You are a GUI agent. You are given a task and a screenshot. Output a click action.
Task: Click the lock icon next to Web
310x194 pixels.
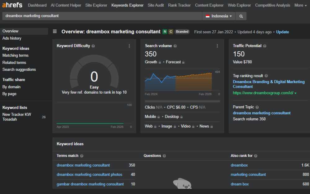(155, 126)
